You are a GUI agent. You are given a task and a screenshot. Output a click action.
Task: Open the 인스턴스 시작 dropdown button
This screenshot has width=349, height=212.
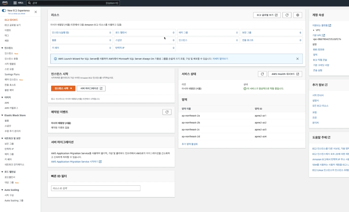[63, 89]
